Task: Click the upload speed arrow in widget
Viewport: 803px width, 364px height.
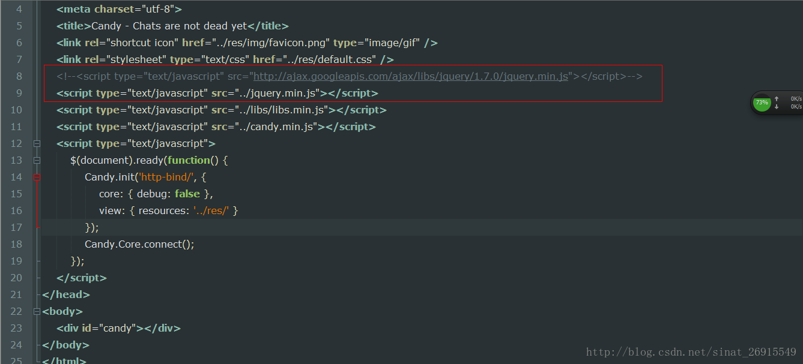Action: [x=777, y=98]
